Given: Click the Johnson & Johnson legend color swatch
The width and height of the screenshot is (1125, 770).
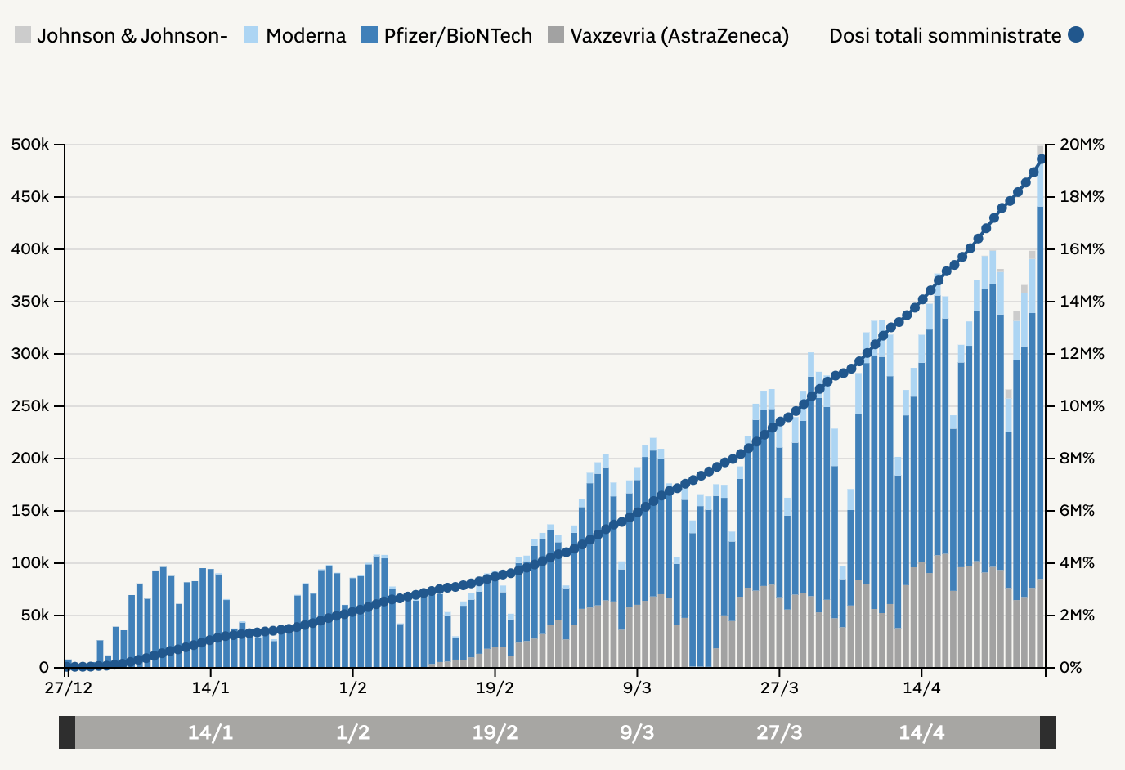Looking at the screenshot, I should coord(23,35).
